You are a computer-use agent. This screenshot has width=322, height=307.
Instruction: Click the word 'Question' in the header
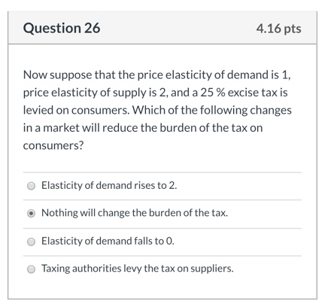click(52, 28)
